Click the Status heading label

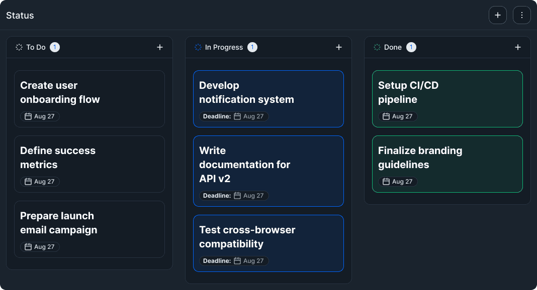pyautogui.click(x=20, y=16)
